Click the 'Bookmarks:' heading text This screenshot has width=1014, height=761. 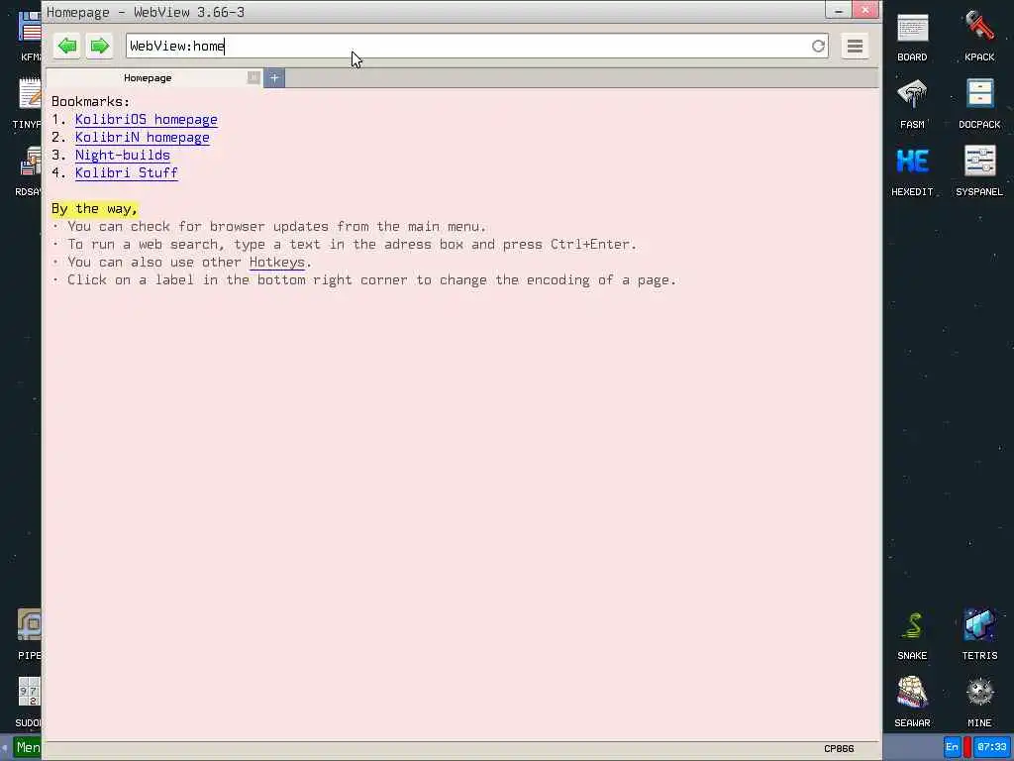(90, 102)
